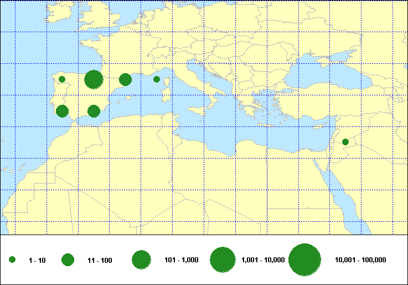The height and width of the screenshot is (285, 408).
Task: Click the "1 - 10" legend label
Action: pyautogui.click(x=38, y=260)
